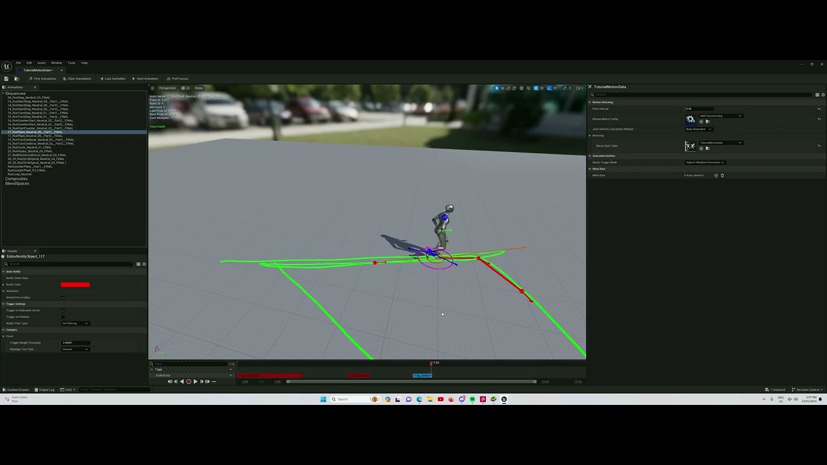The image size is (827, 465).
Task: Go to Next Animation
Action: click(x=145, y=79)
